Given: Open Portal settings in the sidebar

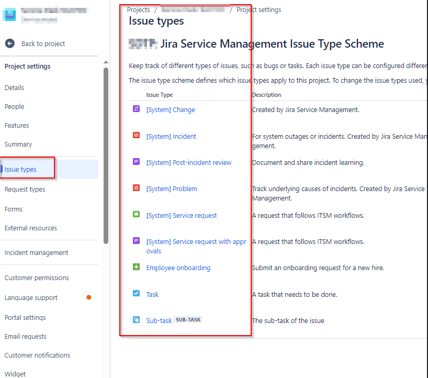Looking at the screenshot, I should click(25, 318).
